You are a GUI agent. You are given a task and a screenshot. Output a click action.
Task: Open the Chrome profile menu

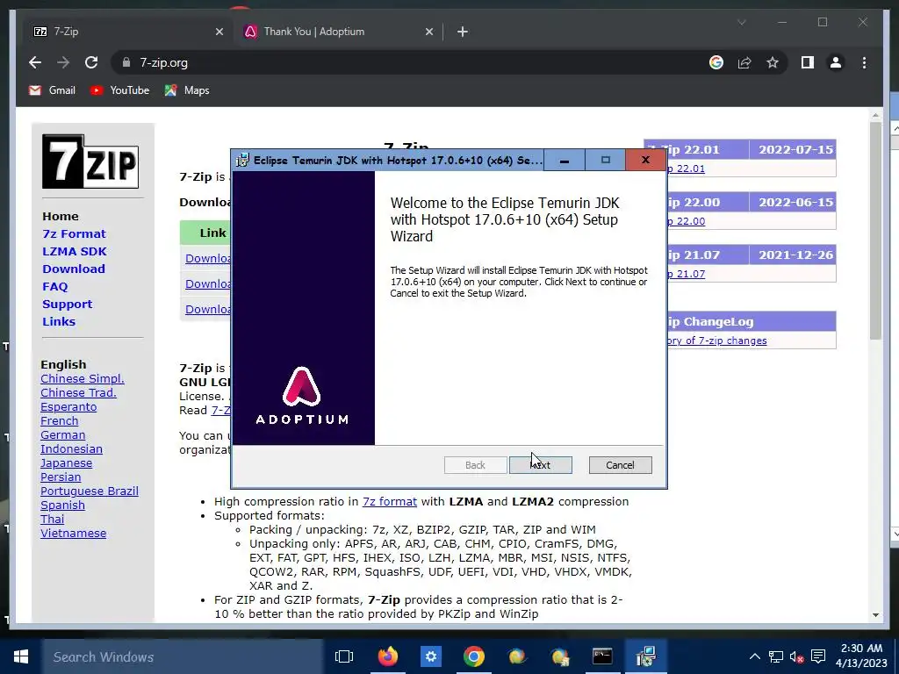836,62
